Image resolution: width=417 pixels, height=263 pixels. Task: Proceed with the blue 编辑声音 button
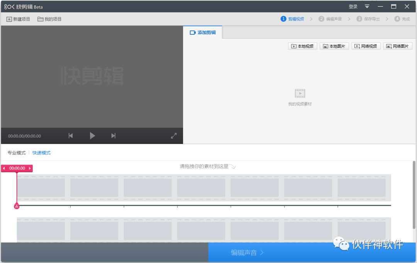(312, 252)
